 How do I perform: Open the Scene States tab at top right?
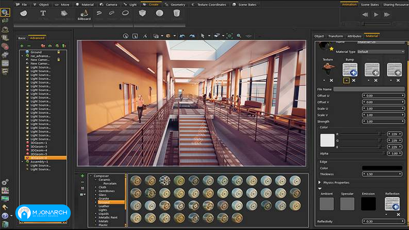pos(370,5)
